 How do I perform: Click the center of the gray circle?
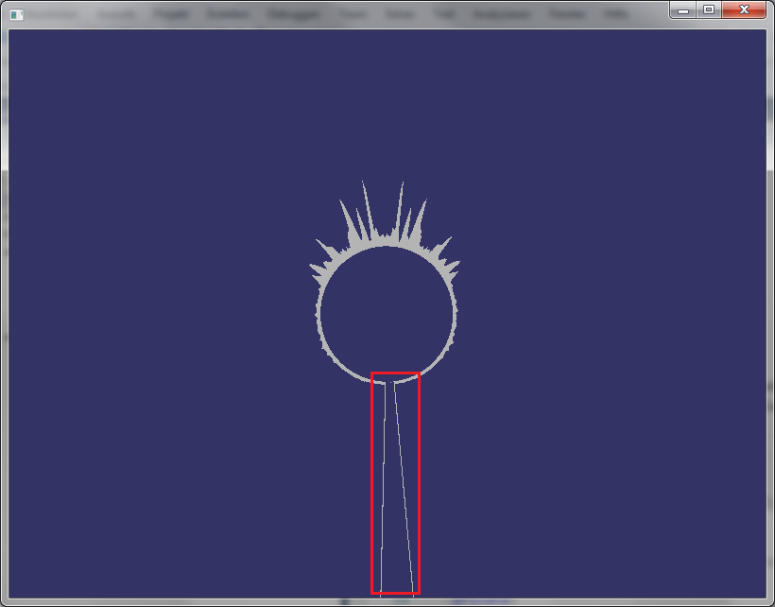[x=387, y=313]
